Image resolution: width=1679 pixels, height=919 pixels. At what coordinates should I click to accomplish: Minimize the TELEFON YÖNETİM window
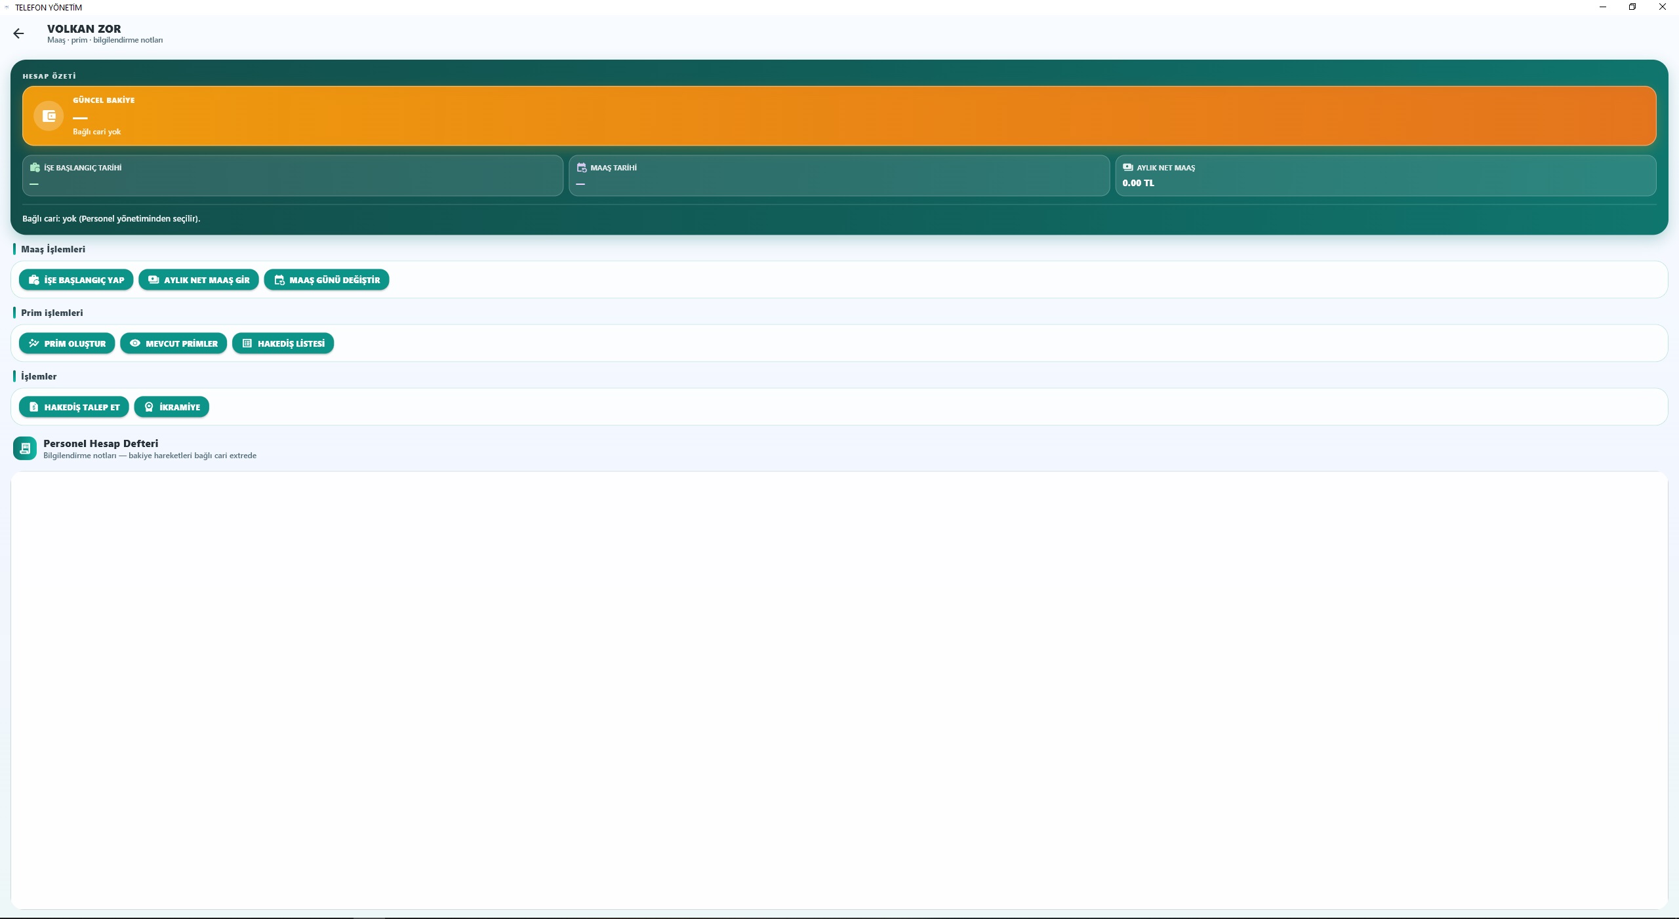[x=1603, y=7]
